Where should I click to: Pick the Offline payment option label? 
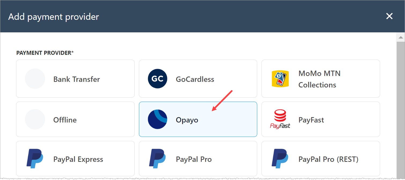pyautogui.click(x=65, y=120)
